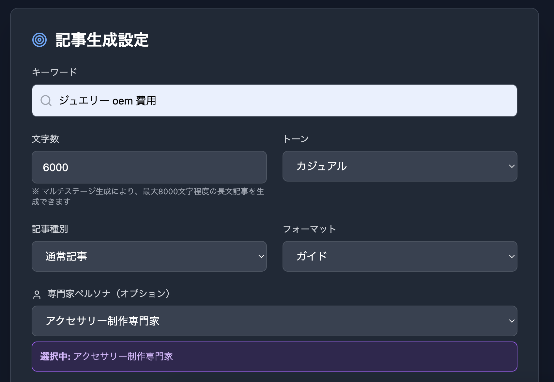Click the トーン label
The image size is (554, 382).
[296, 139]
